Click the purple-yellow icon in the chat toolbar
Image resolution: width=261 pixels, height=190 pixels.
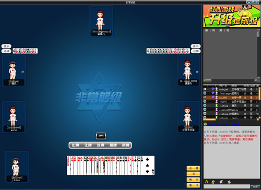click(x=221, y=182)
